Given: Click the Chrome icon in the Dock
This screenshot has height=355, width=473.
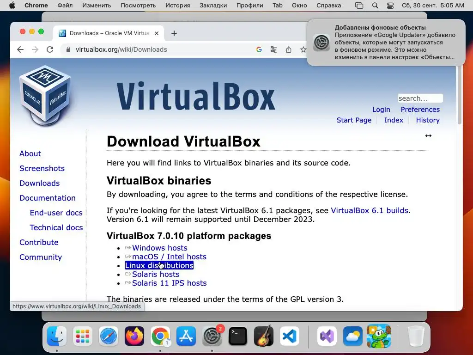Looking at the screenshot, I should click(160, 336).
